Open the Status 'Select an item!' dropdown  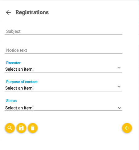point(63,108)
